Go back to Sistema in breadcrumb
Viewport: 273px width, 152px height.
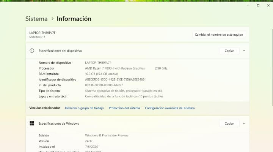tap(36, 19)
